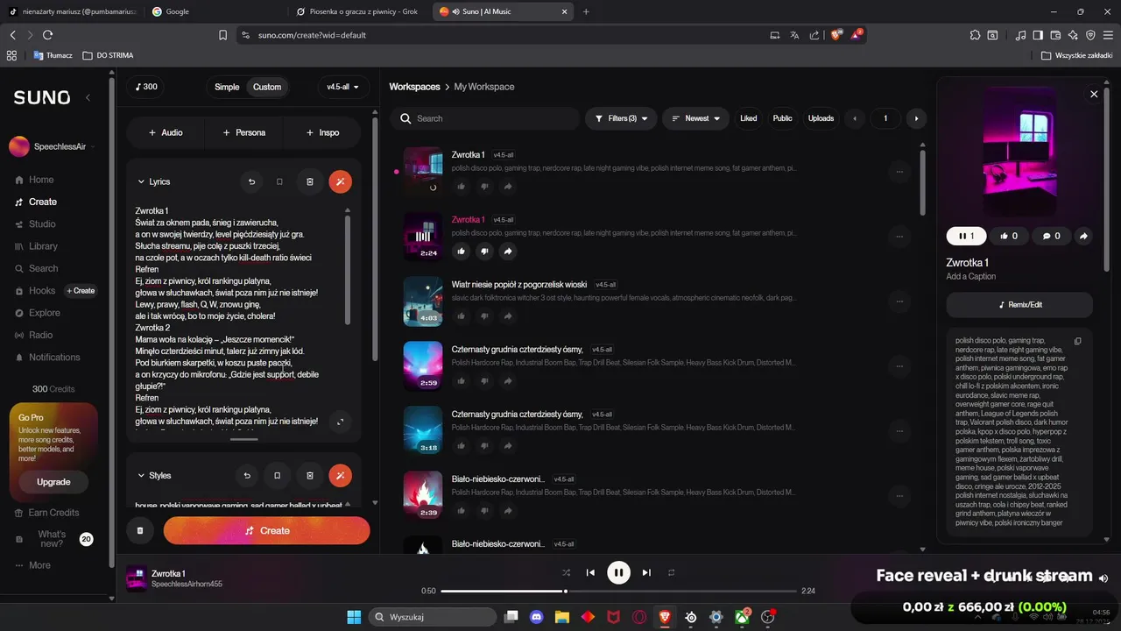
Task: Toggle repeat in the player bar
Action: point(672,572)
